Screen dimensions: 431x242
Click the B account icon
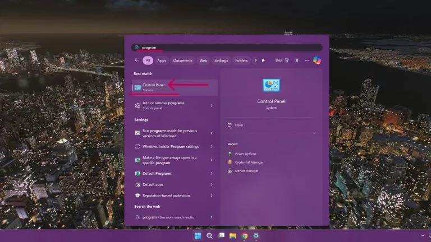(296, 61)
